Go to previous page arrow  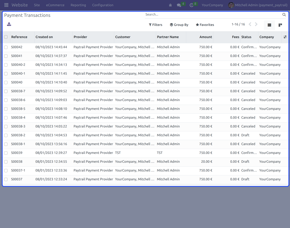[250, 24]
